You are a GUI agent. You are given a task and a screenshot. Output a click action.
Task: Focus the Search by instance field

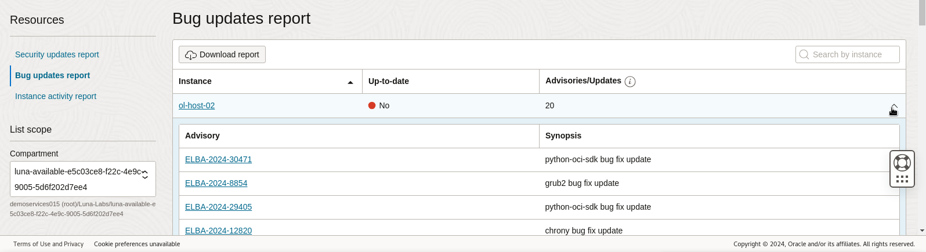853,54
